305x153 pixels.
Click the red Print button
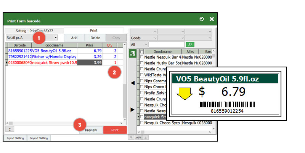pyautogui.click(x=115, y=130)
